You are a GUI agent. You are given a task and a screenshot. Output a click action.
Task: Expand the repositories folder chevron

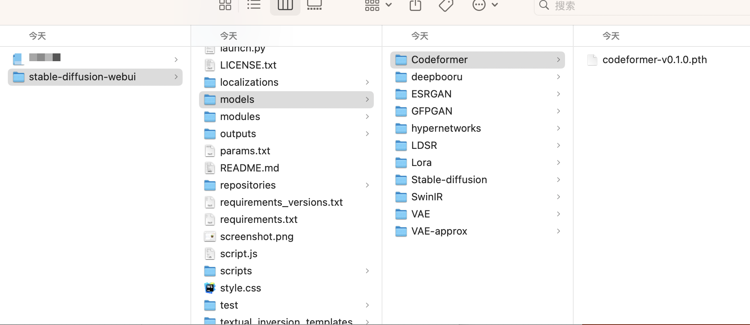(367, 185)
